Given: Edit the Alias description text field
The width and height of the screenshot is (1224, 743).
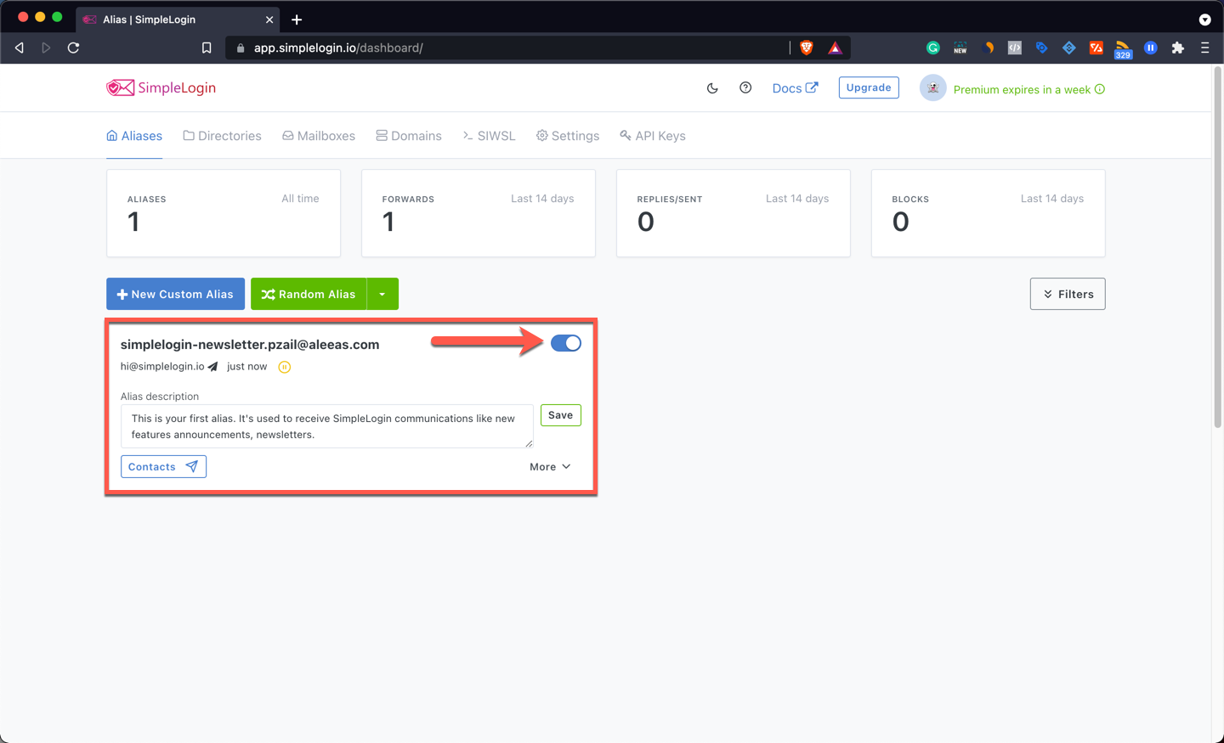Looking at the screenshot, I should 327,426.
